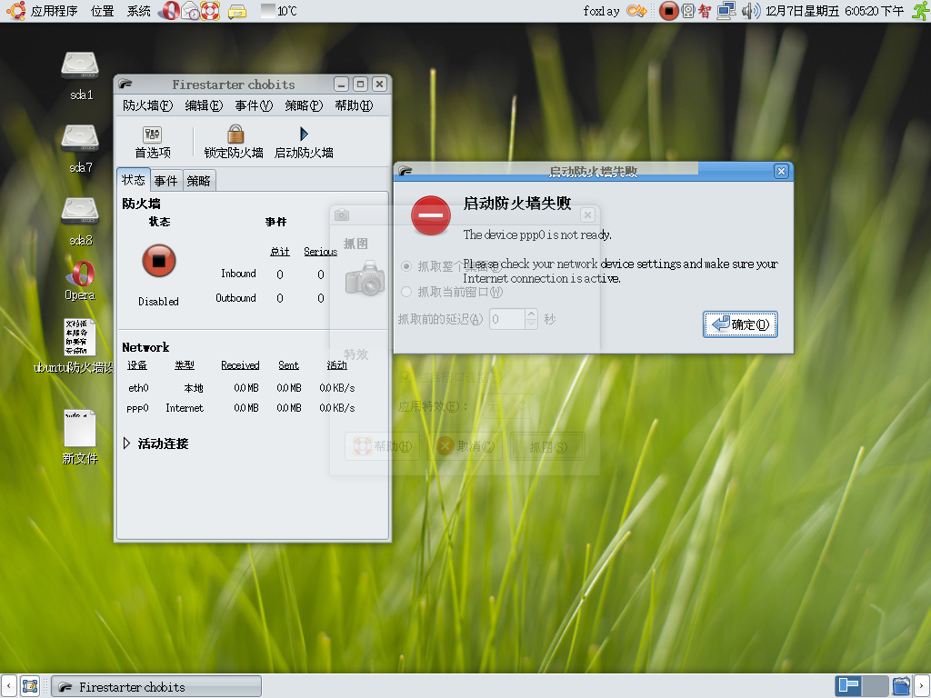Click the red error icon in the dialog

point(430,215)
